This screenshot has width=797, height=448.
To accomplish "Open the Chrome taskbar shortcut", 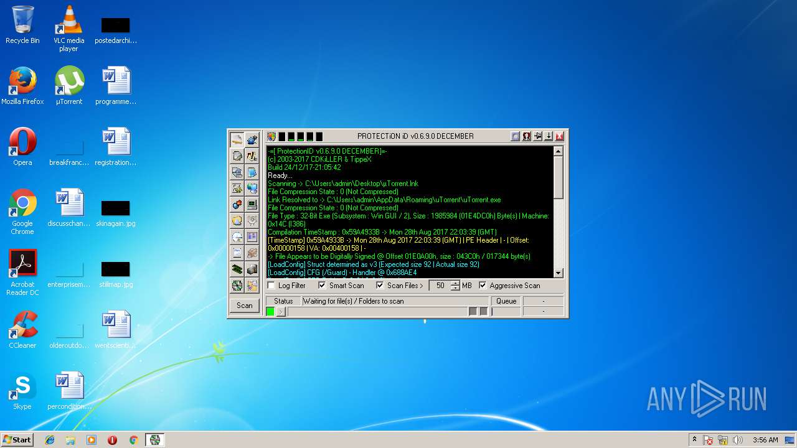I will point(133,440).
